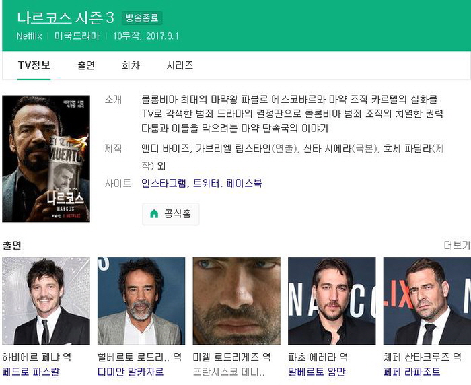The image size is (471, 385).
Task: Switch to the TV정보 tab
Action: [x=34, y=65]
